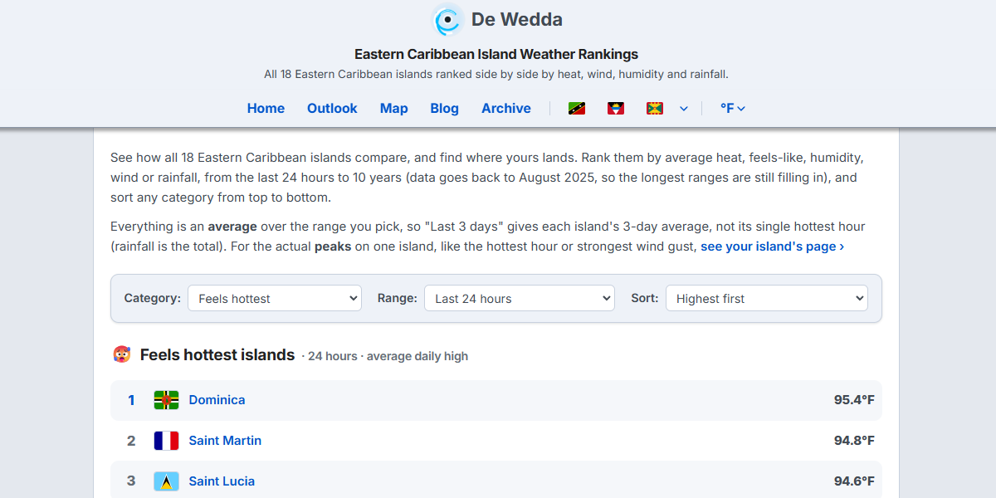
Task: Click the Dominica flag icon
Action: pyautogui.click(x=167, y=400)
